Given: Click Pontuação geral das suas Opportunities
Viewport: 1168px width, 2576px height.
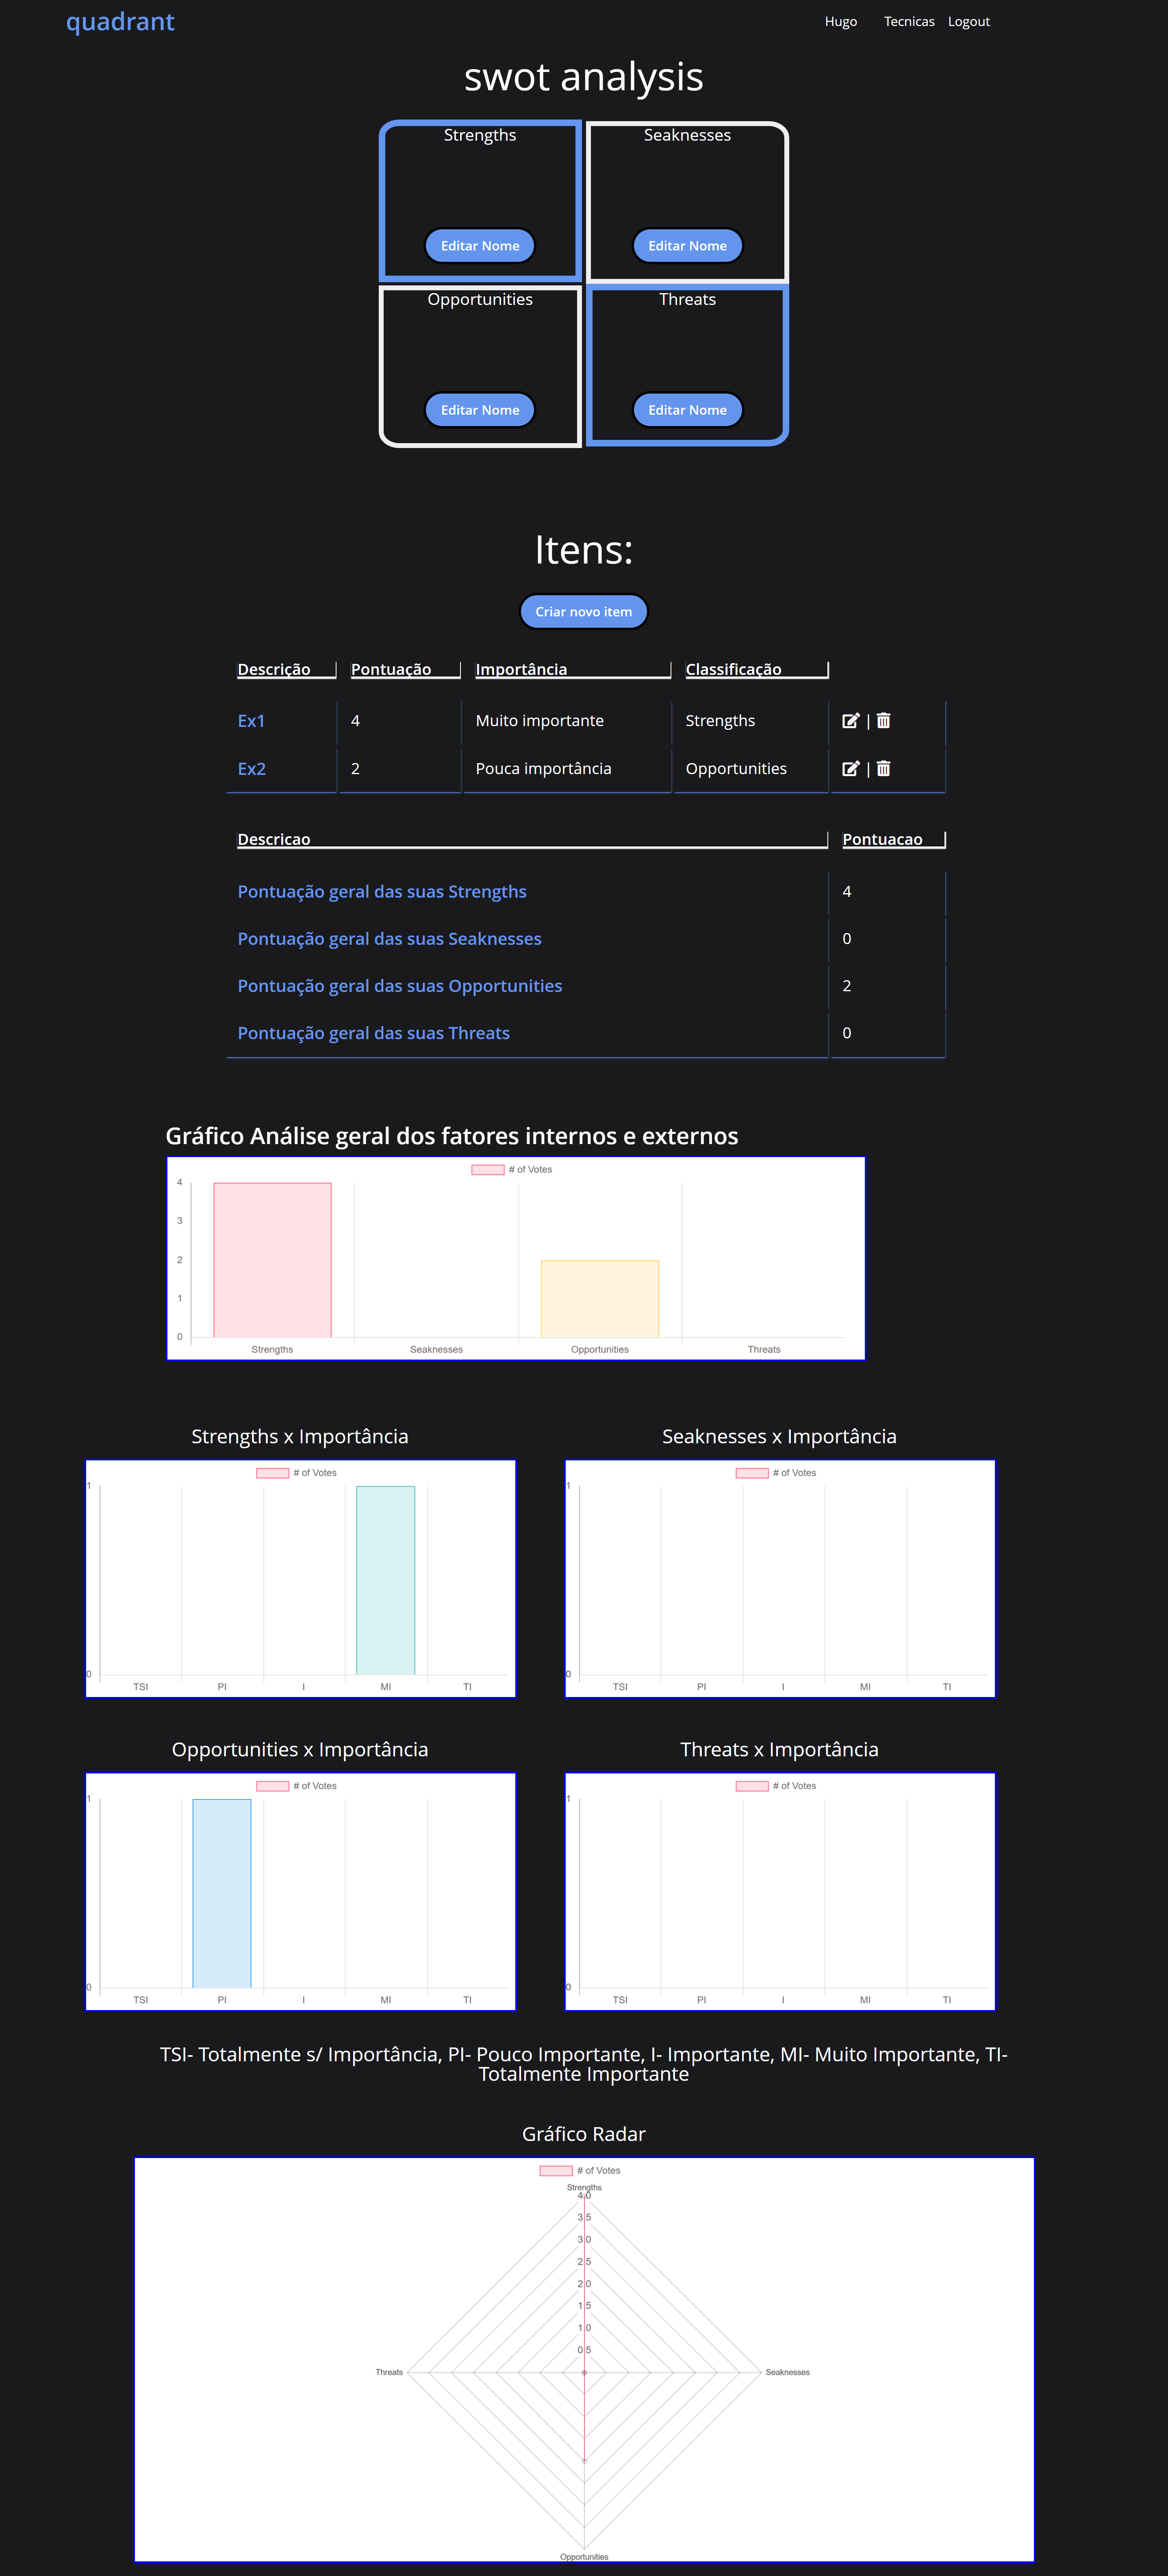Looking at the screenshot, I should coord(400,986).
